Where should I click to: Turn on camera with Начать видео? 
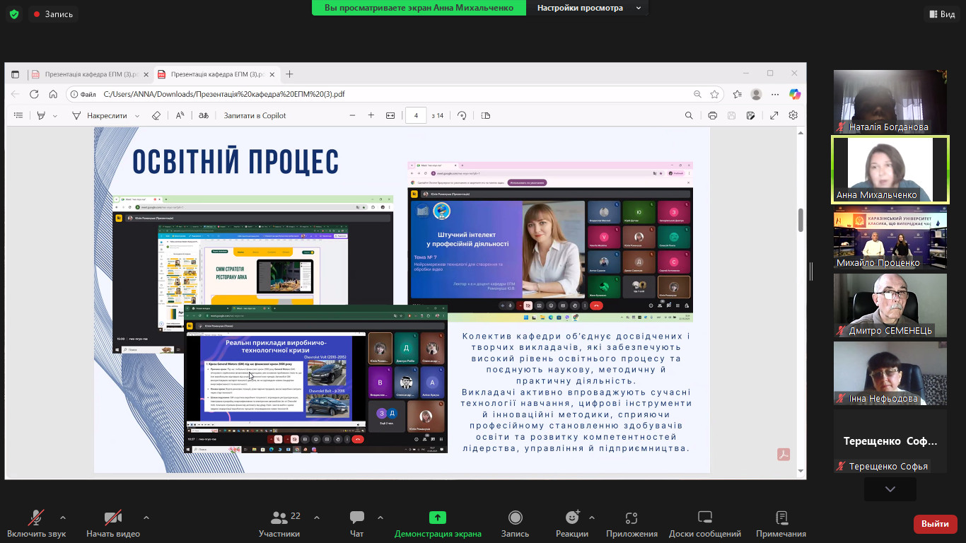coord(112,518)
